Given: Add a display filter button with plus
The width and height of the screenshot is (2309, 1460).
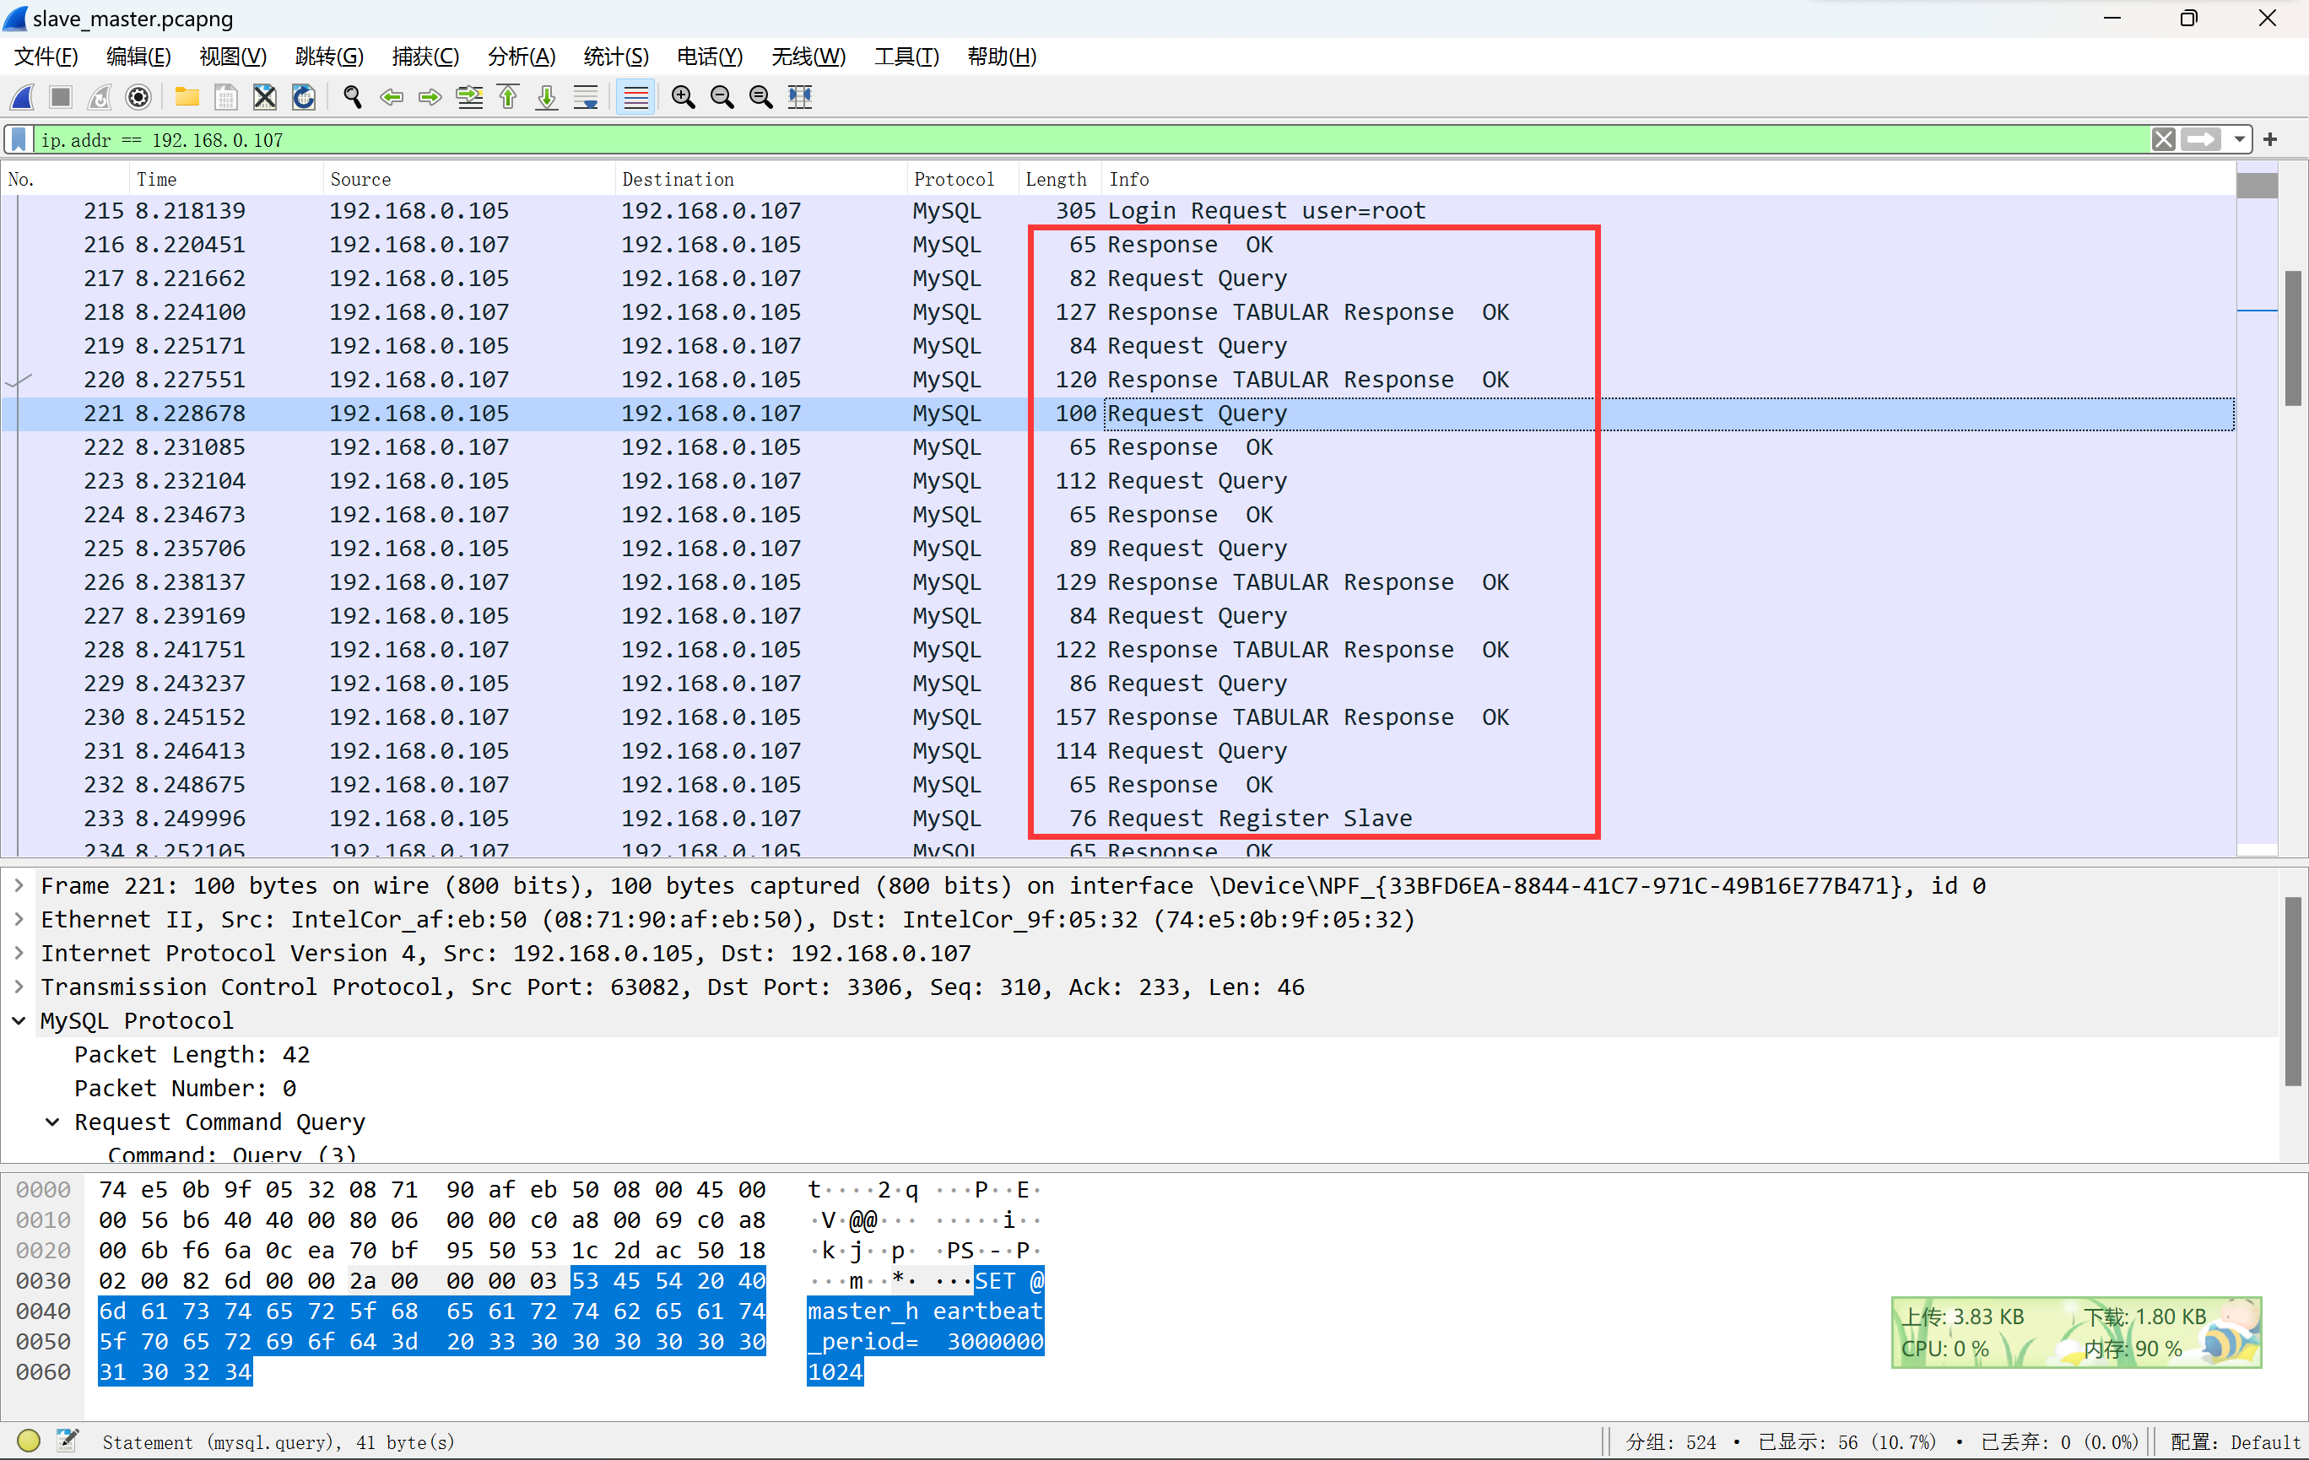Looking at the screenshot, I should point(2271,140).
